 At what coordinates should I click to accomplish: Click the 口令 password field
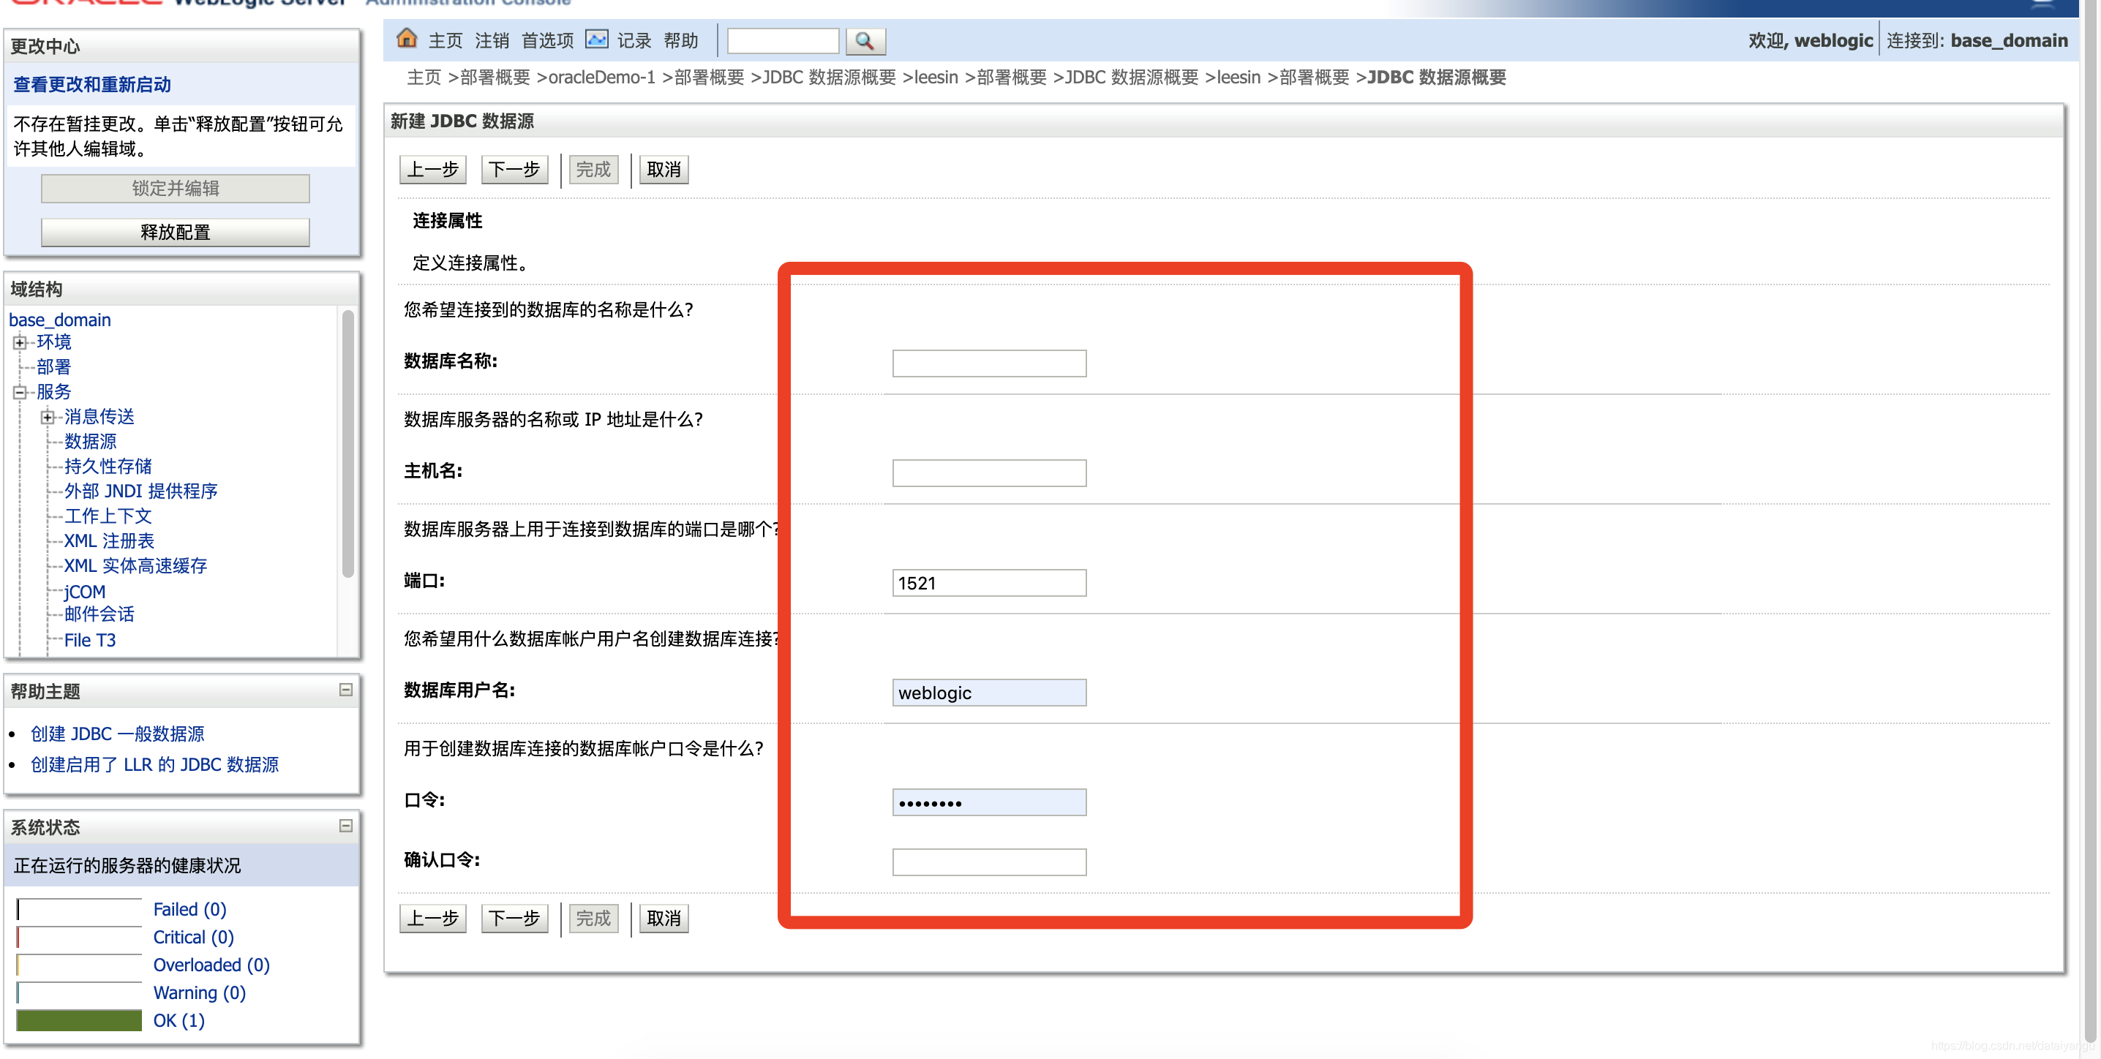point(988,802)
